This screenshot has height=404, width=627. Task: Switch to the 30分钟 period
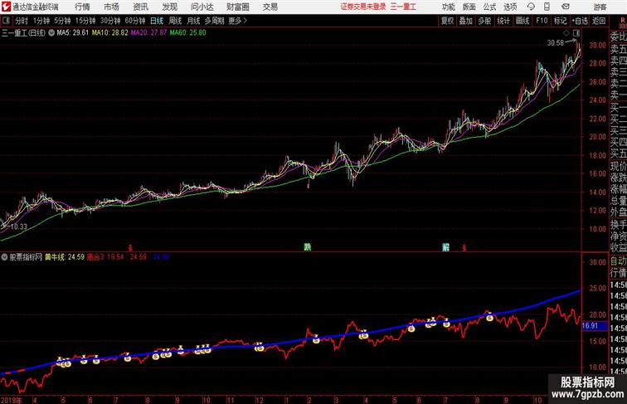click(x=110, y=21)
